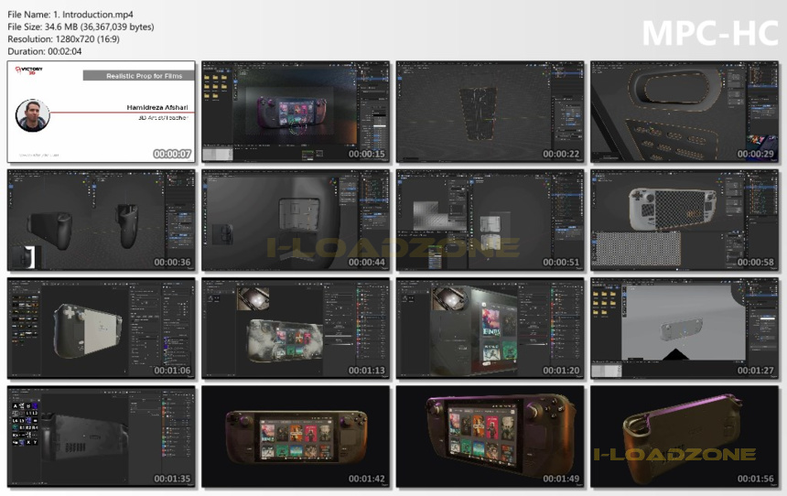The width and height of the screenshot is (787, 496).
Task: Click navigation gizmo in the 00:00:44 frame
Action: click(332, 181)
